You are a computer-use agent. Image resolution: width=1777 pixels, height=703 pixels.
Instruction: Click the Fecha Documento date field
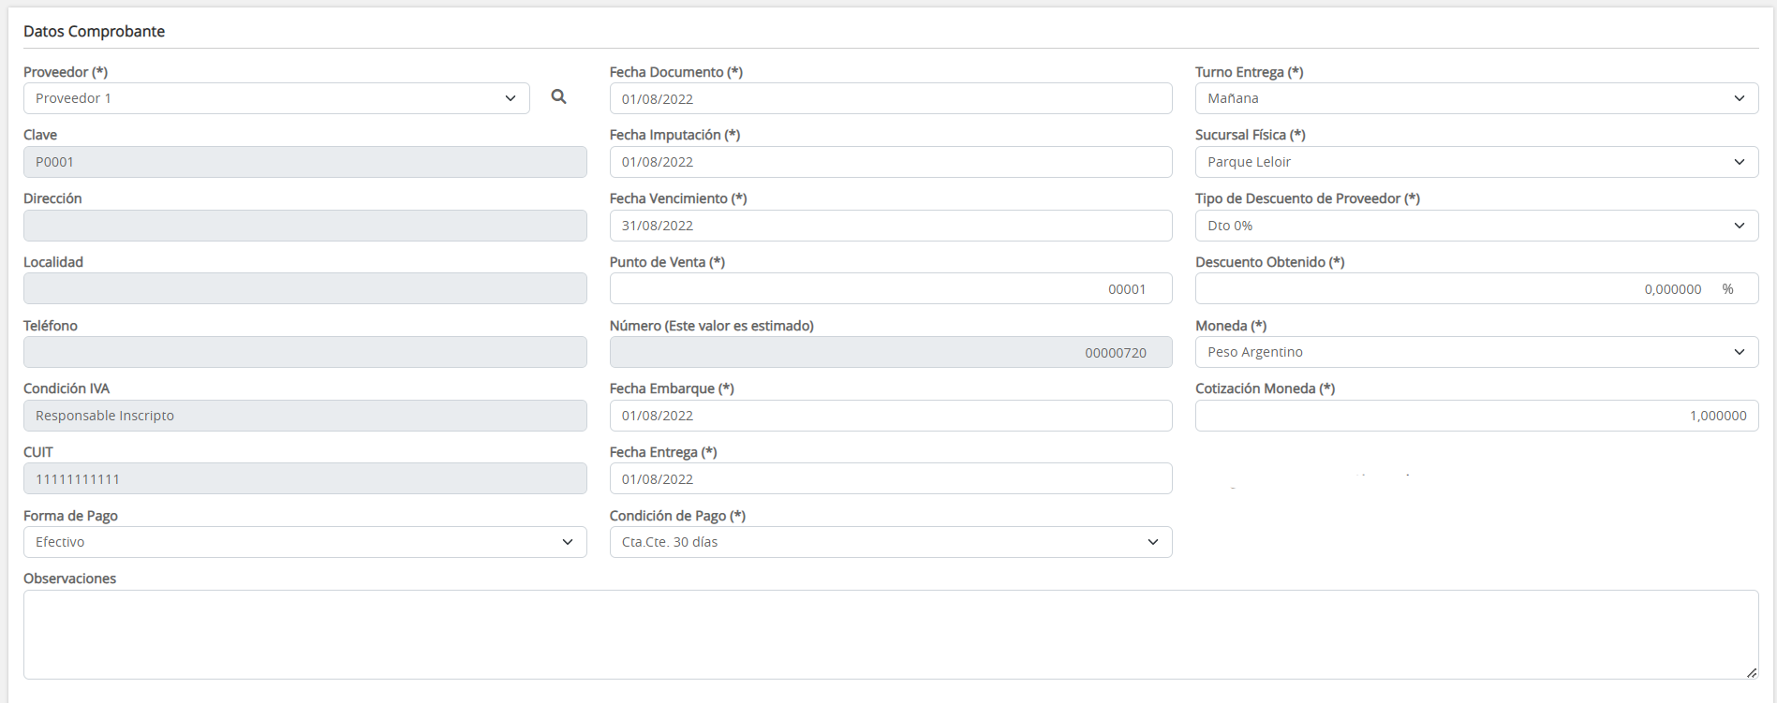(890, 98)
